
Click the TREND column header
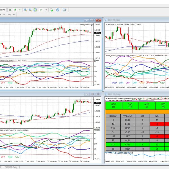(x=113, y=116)
